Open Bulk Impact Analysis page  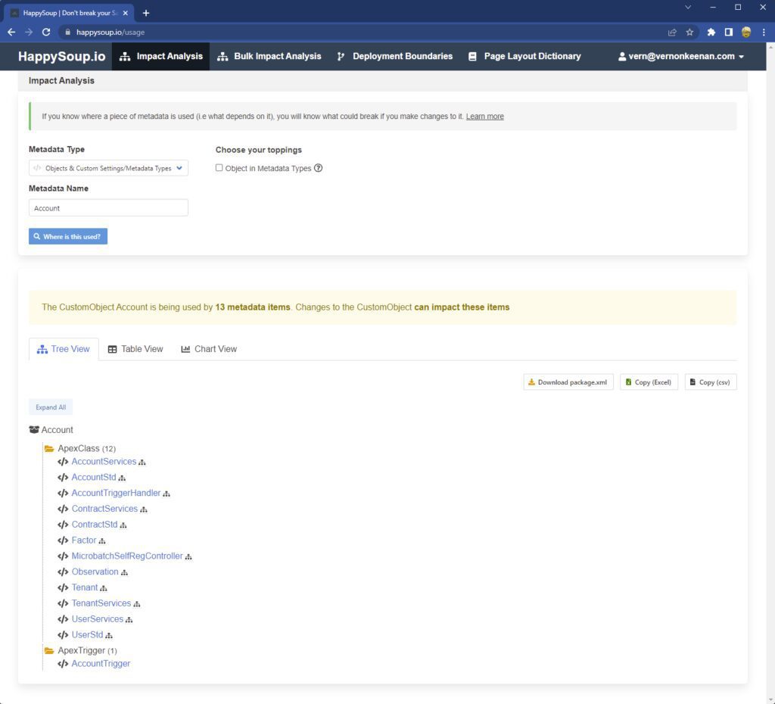point(269,56)
